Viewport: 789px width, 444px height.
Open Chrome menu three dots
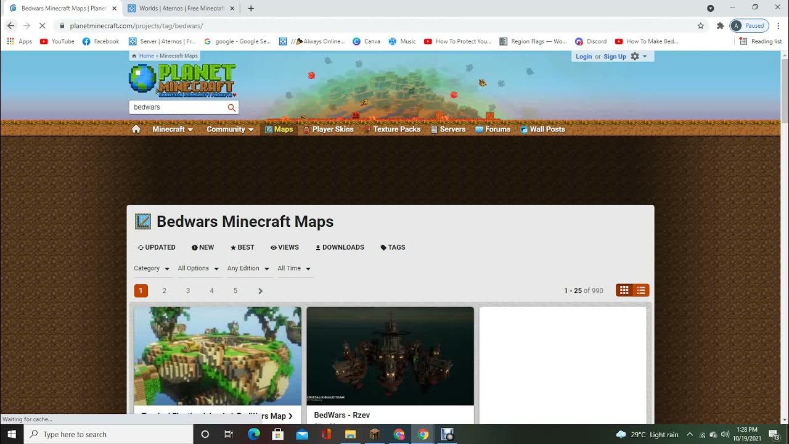(779, 26)
